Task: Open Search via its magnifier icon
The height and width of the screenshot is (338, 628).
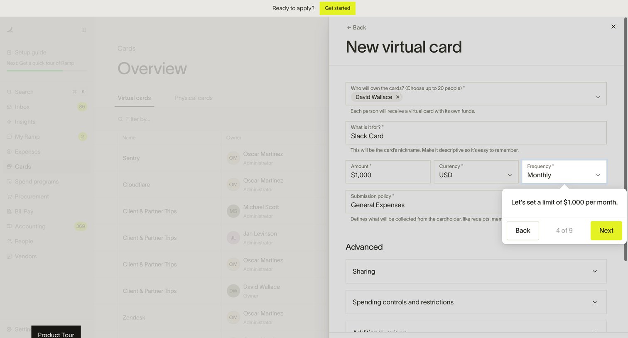Action: pos(9,92)
